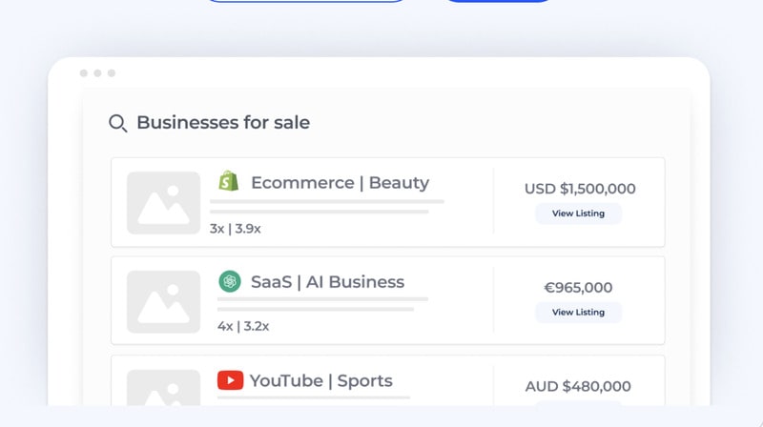Screen dimensions: 763x427
Task: View Listing for the USD $1,500,000 business
Action: 578,213
